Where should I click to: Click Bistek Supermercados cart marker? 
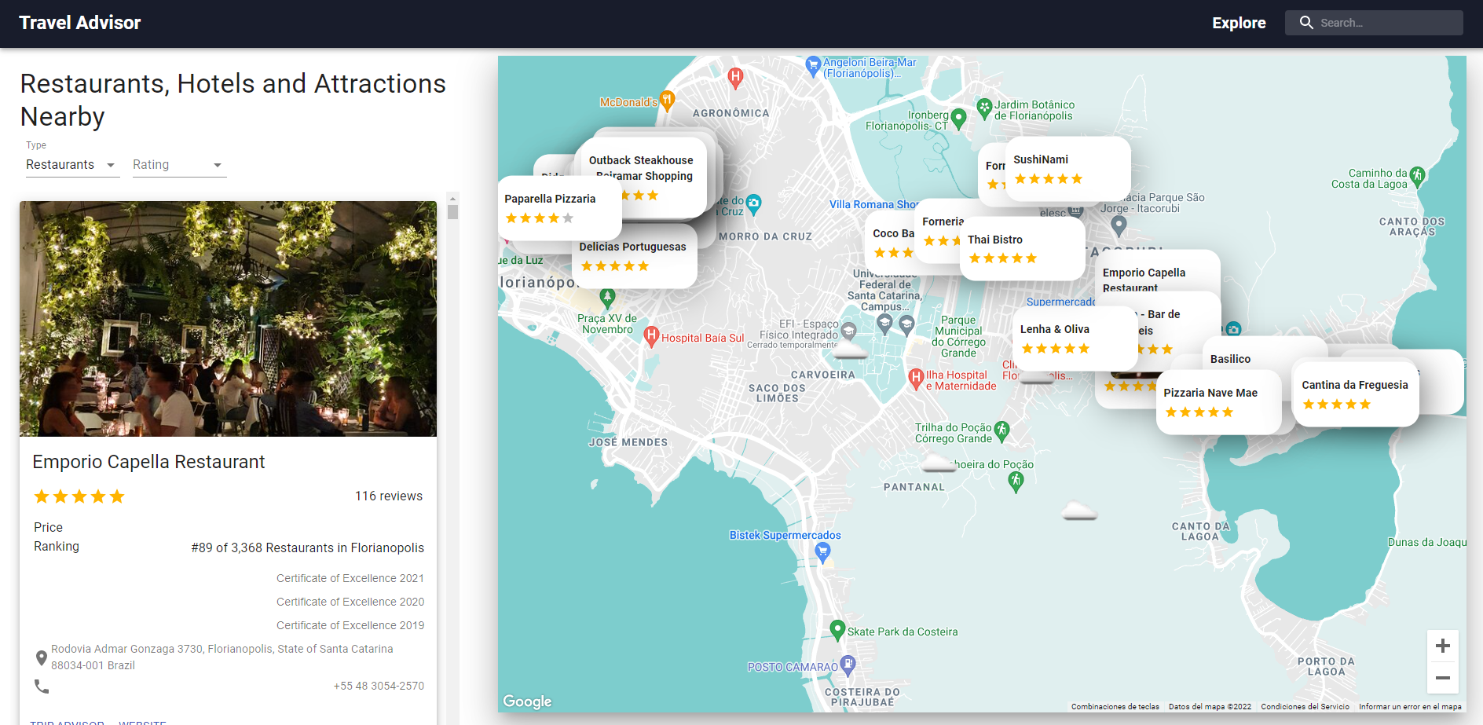822,553
